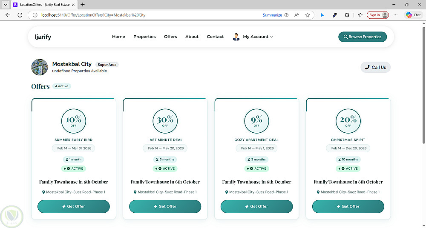Click the Ijarify logo
This screenshot has height=228, width=426.
pyautogui.click(x=43, y=37)
